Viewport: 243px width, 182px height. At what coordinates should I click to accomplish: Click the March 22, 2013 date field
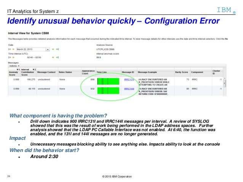[31, 49]
